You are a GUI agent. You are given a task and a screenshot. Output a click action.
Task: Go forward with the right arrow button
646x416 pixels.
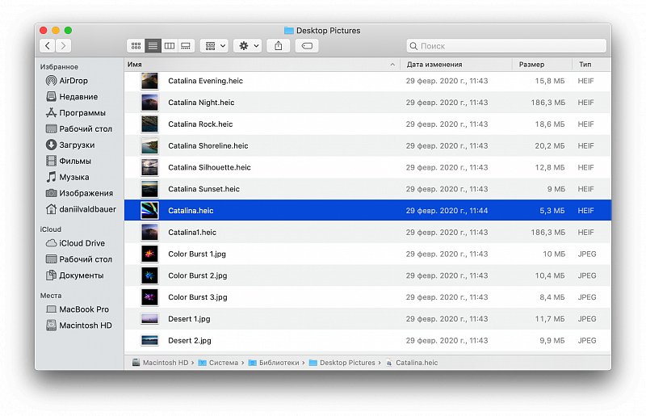click(64, 46)
